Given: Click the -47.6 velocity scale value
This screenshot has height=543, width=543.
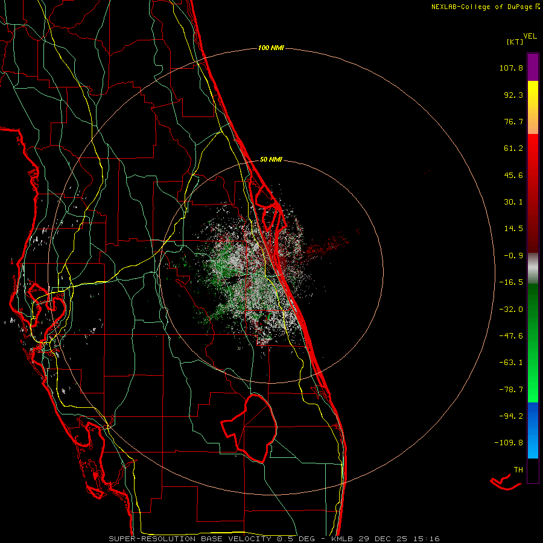Looking at the screenshot, I should click(511, 336).
